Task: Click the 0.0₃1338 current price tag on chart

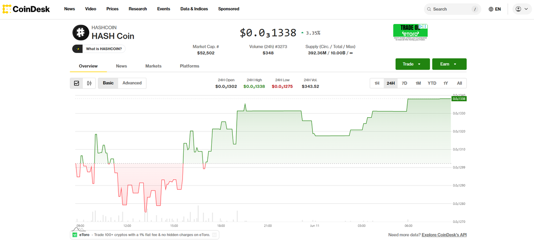Action: click(x=459, y=99)
